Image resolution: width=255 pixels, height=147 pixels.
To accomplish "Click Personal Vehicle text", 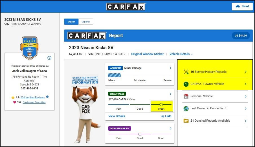I will tap(201, 96).
